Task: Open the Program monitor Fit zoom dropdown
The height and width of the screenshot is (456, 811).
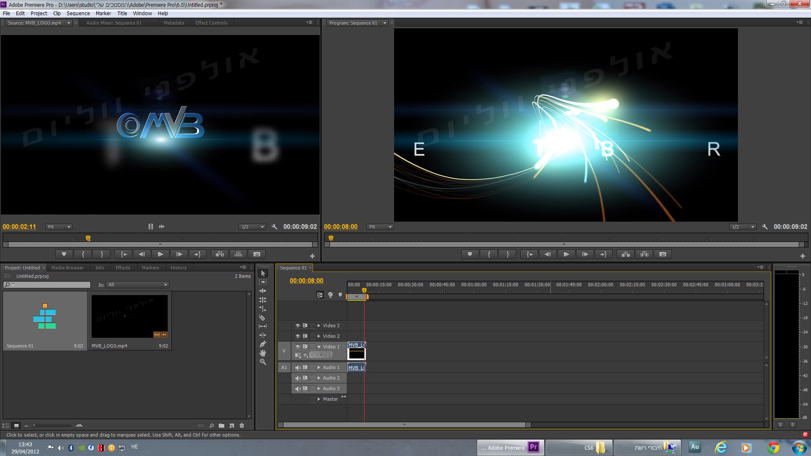Action: tap(380, 227)
